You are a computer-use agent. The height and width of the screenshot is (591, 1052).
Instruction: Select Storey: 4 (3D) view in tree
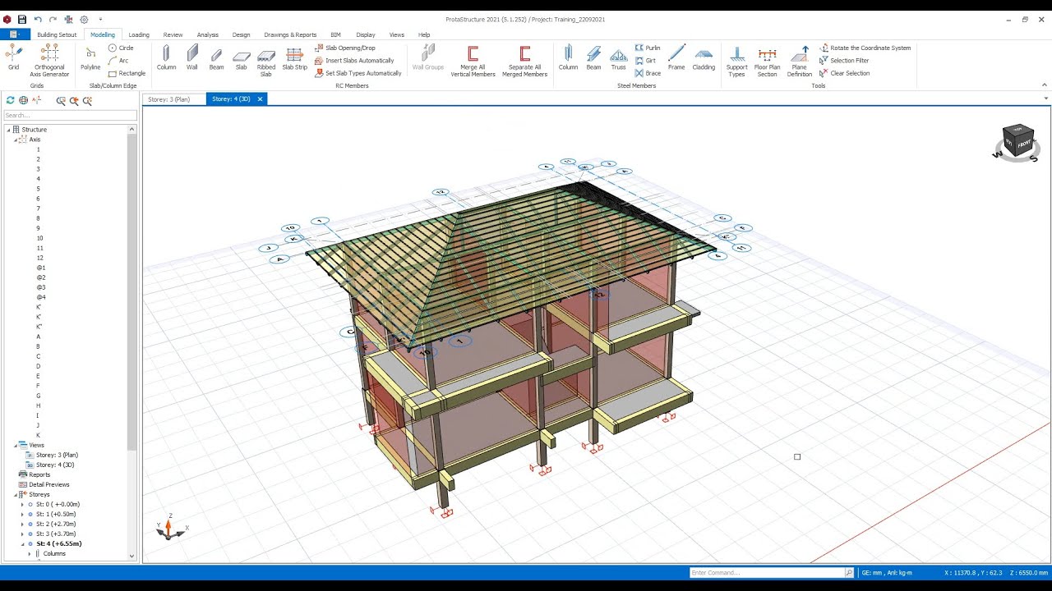(x=54, y=465)
